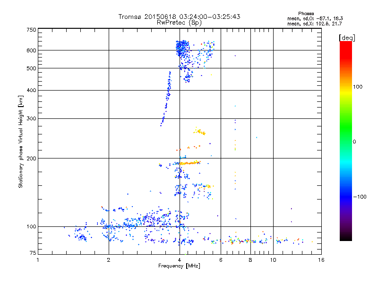Click the x-axis tick label '6'
This screenshot has width=378, height=283.
click(x=221, y=260)
